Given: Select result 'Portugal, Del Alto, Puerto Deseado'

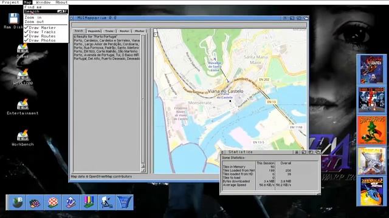Looking at the screenshot, I should pos(107,59).
